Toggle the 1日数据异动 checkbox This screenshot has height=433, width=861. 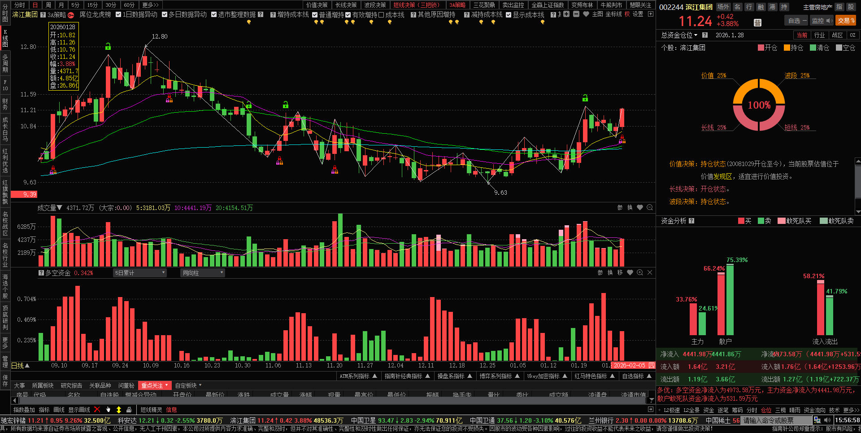pos(118,15)
